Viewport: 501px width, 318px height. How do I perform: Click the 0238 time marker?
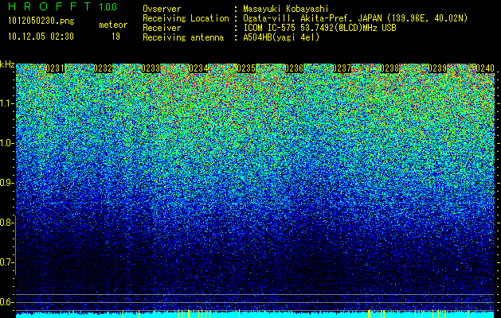click(x=389, y=68)
